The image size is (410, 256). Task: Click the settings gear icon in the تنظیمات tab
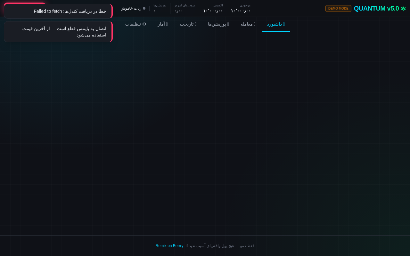coord(144,24)
